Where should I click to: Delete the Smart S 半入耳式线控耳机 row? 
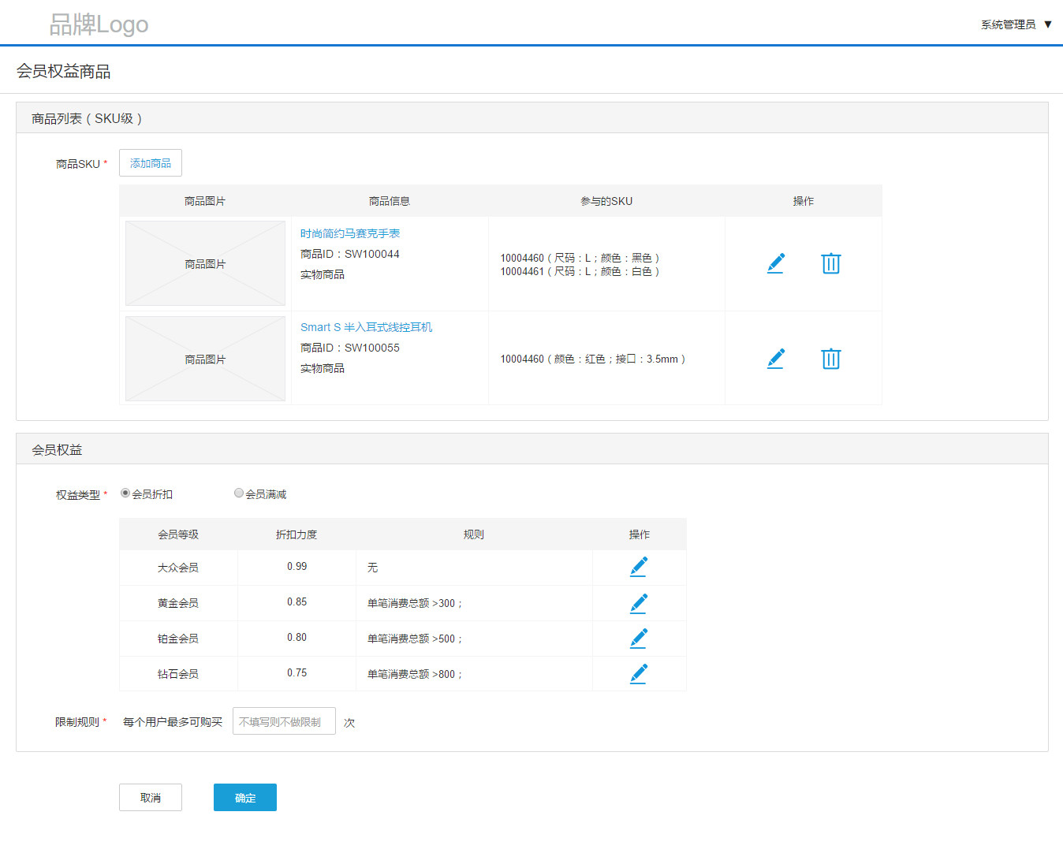click(830, 359)
